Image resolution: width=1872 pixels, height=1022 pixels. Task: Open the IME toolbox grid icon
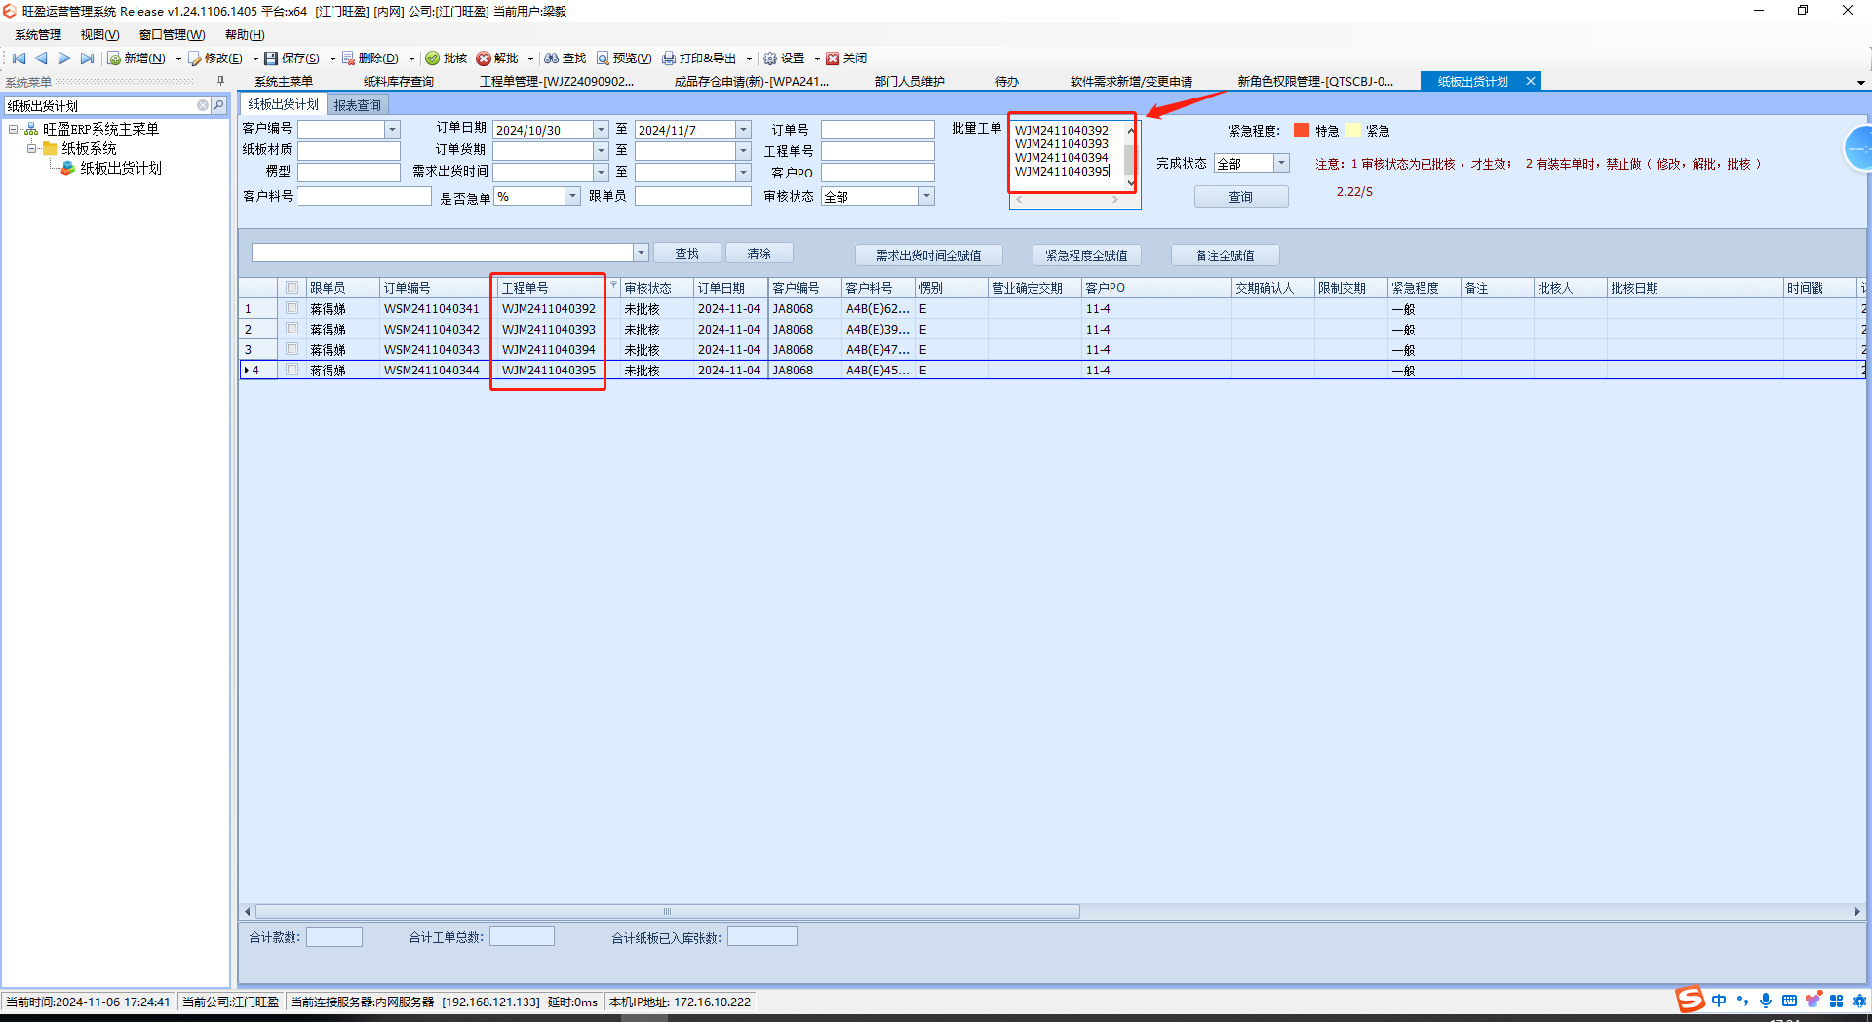1837,1001
